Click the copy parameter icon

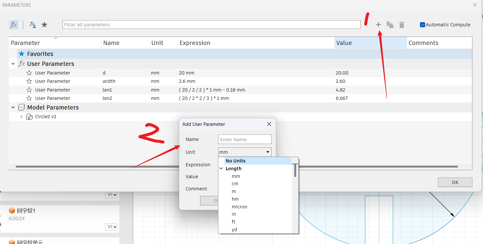390,25
